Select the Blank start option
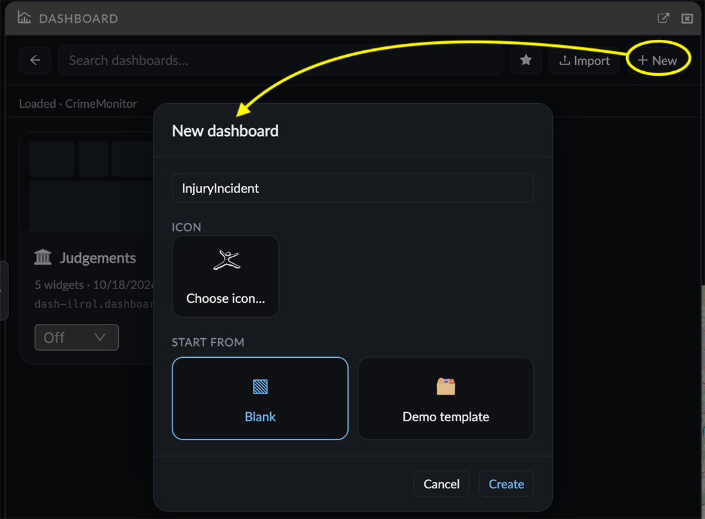The image size is (705, 519). 260,398
